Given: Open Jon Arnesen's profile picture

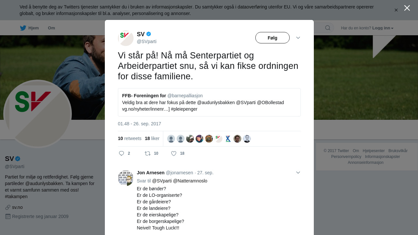Looking at the screenshot, I should pyautogui.click(x=126, y=178).
